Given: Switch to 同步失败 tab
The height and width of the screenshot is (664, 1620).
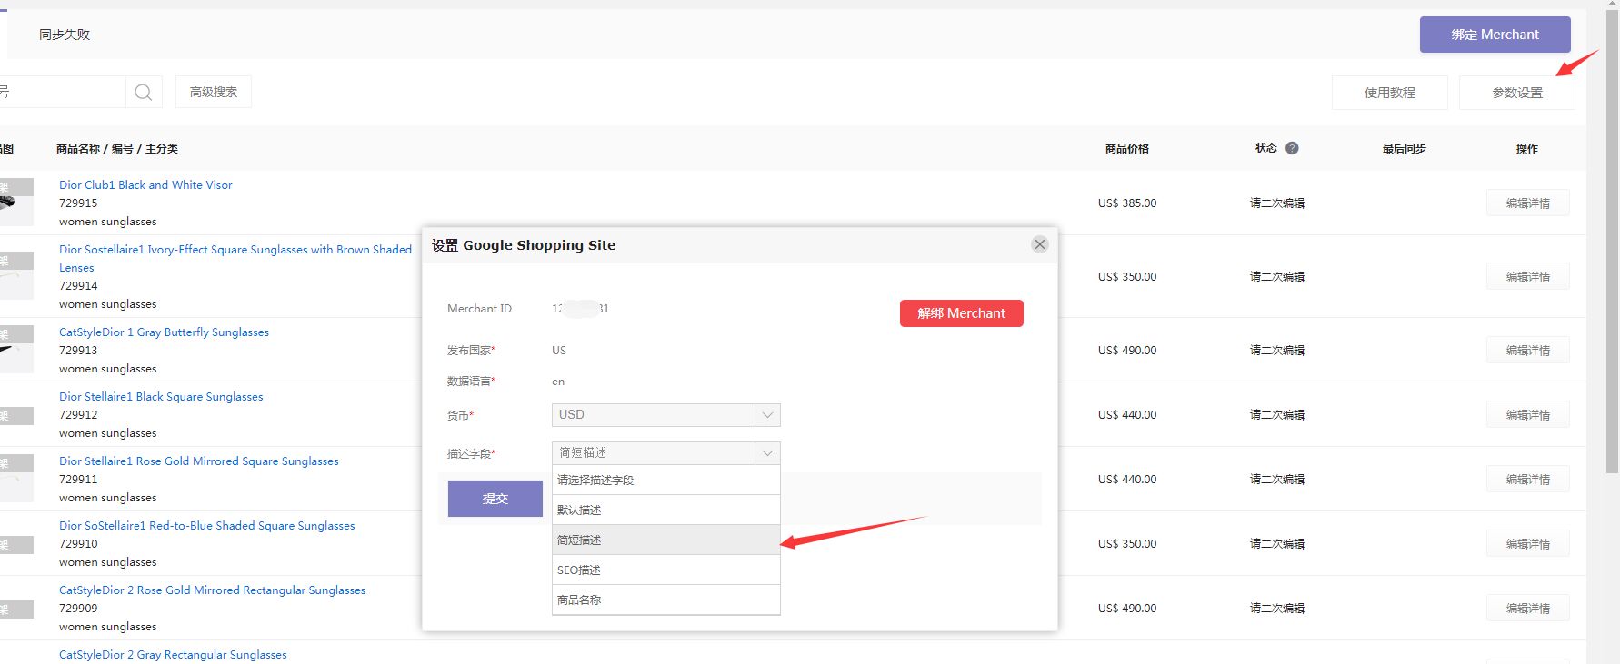Looking at the screenshot, I should 65,35.
